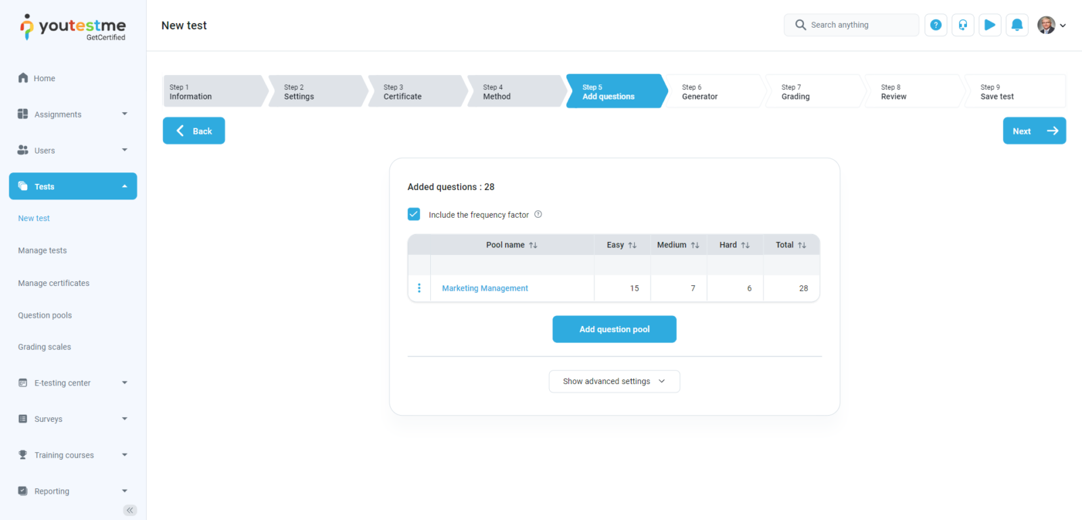
Task: Open the user profile dropdown
Action: (x=1052, y=25)
